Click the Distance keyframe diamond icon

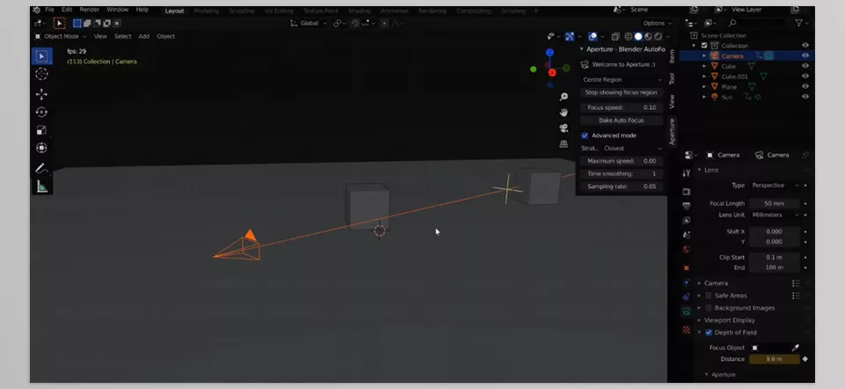805,359
